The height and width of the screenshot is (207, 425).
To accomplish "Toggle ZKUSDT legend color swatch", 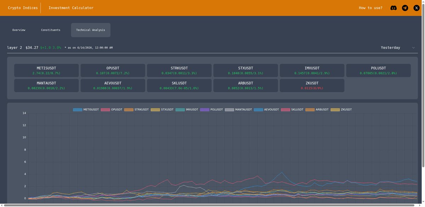I will click(335, 110).
